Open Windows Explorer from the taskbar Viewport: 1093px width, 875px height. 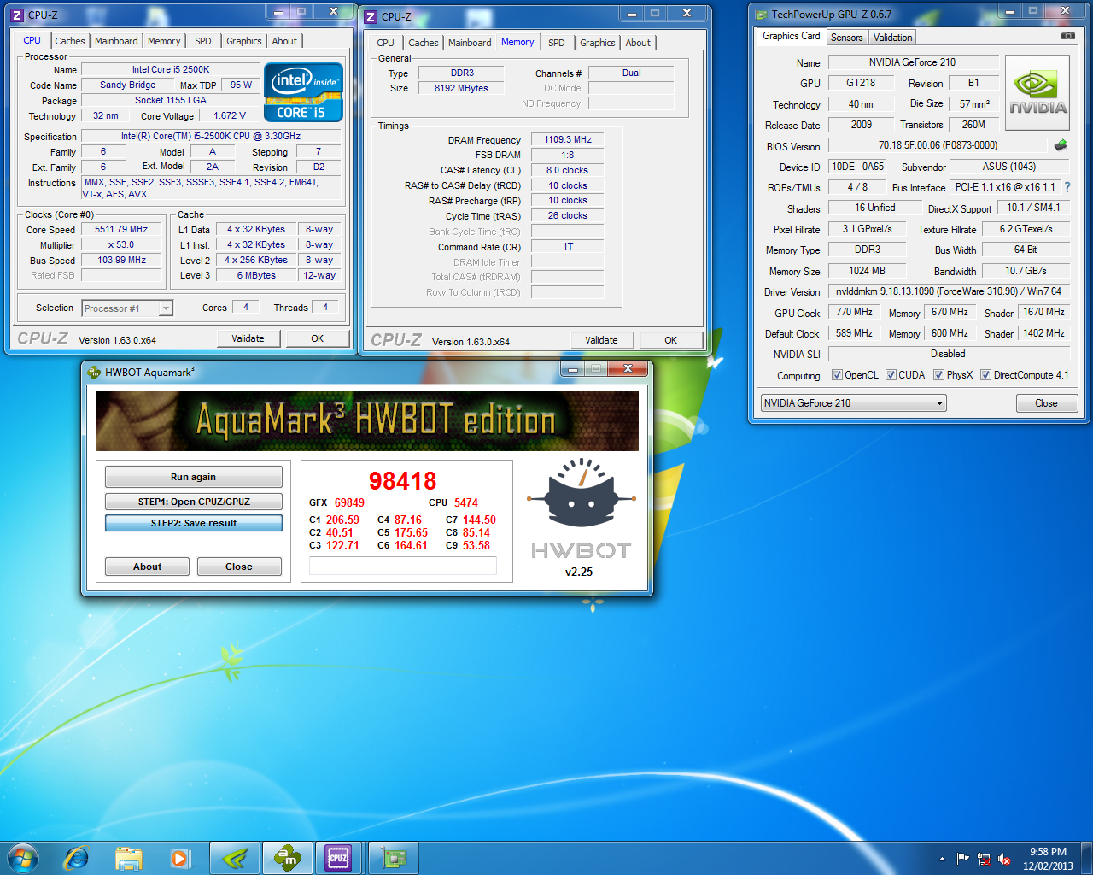click(x=128, y=858)
